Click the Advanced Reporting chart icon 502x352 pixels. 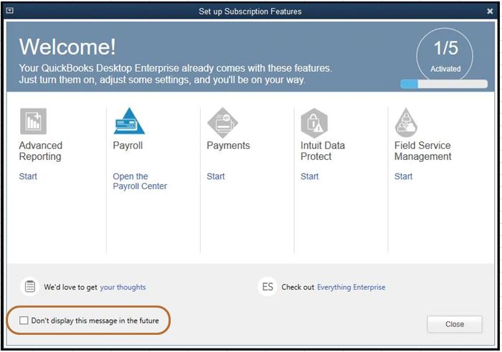click(33, 122)
